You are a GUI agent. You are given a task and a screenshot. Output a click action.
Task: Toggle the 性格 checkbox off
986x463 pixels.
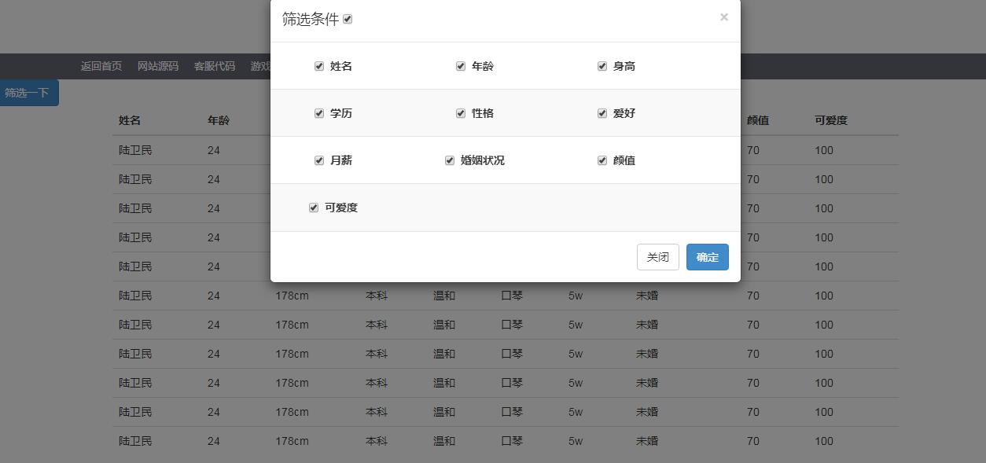point(461,113)
